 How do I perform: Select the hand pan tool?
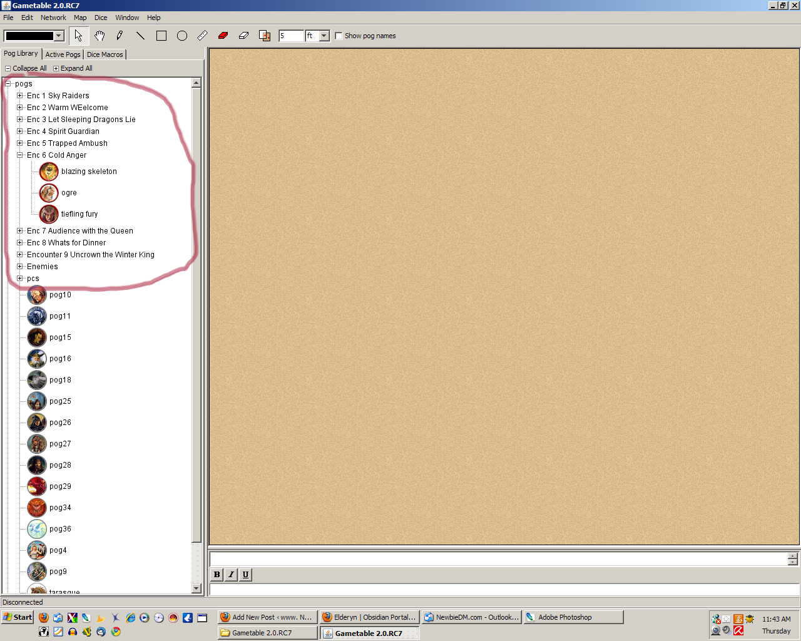click(x=99, y=36)
